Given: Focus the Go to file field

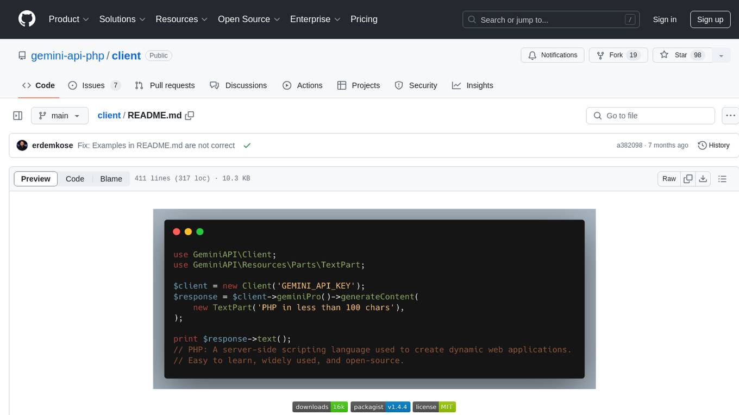Looking at the screenshot, I should point(650,116).
